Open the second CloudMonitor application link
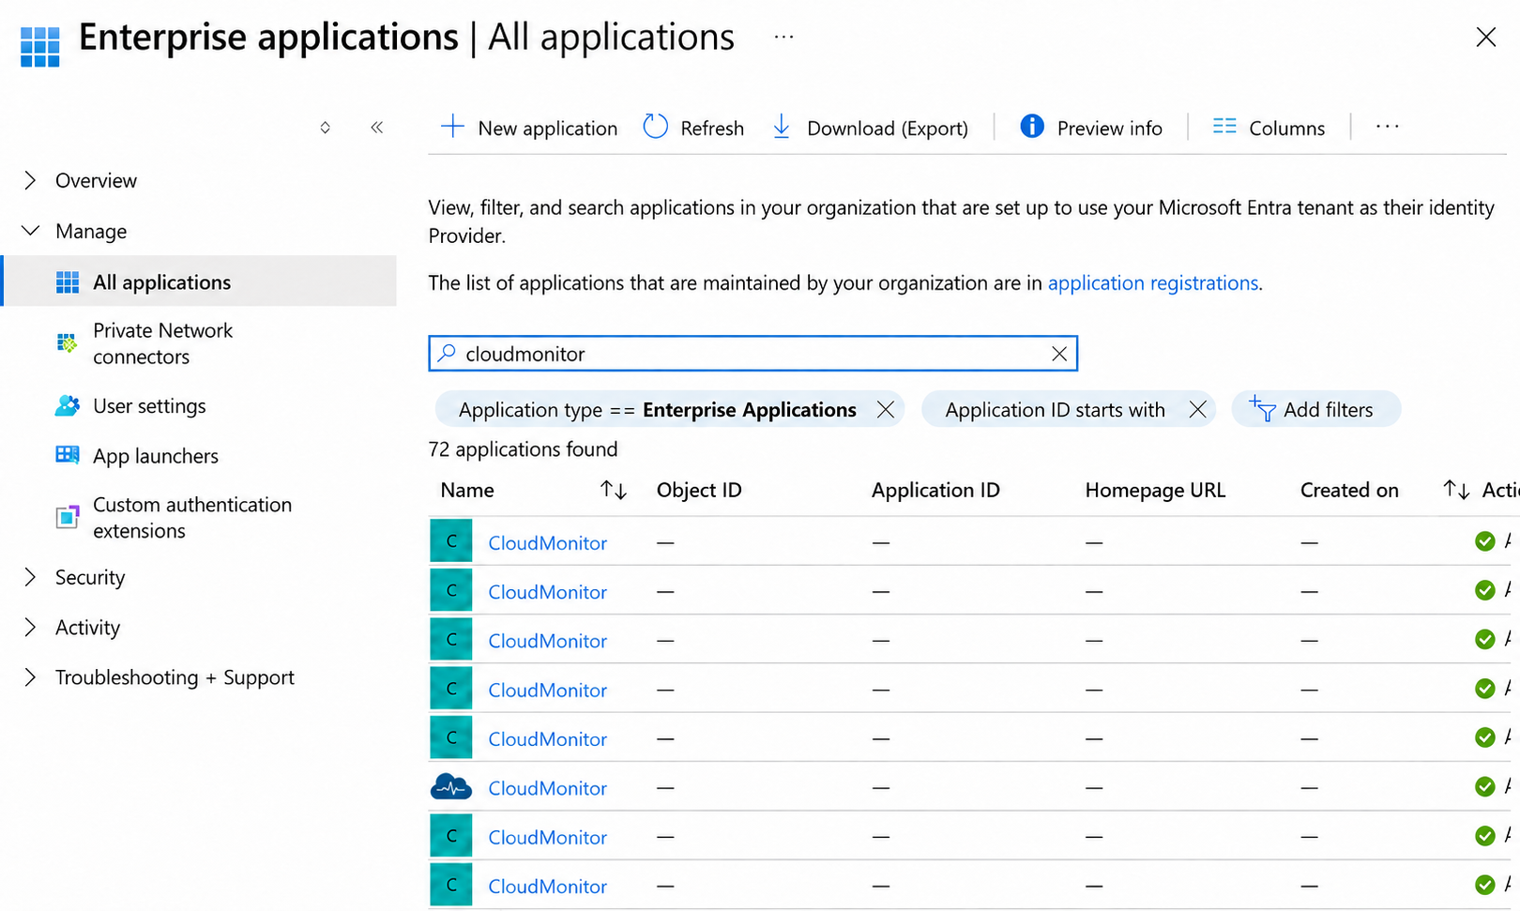 pyautogui.click(x=547, y=592)
